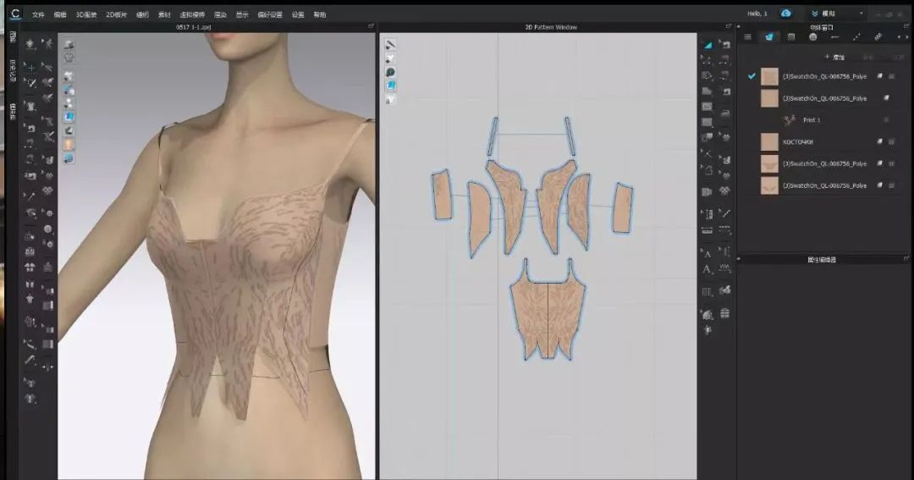Click the Simulate icon in the 3D toolbar
Viewport: 914px width, 480px height.
point(30,44)
